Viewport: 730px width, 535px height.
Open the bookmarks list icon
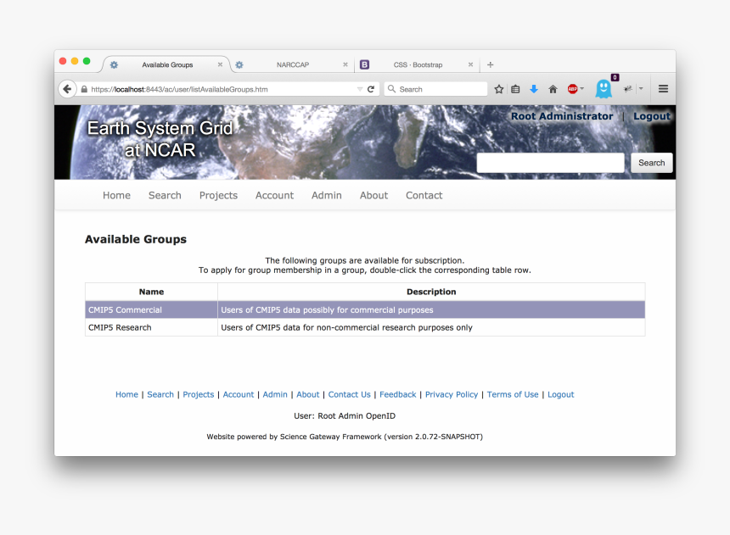[515, 89]
